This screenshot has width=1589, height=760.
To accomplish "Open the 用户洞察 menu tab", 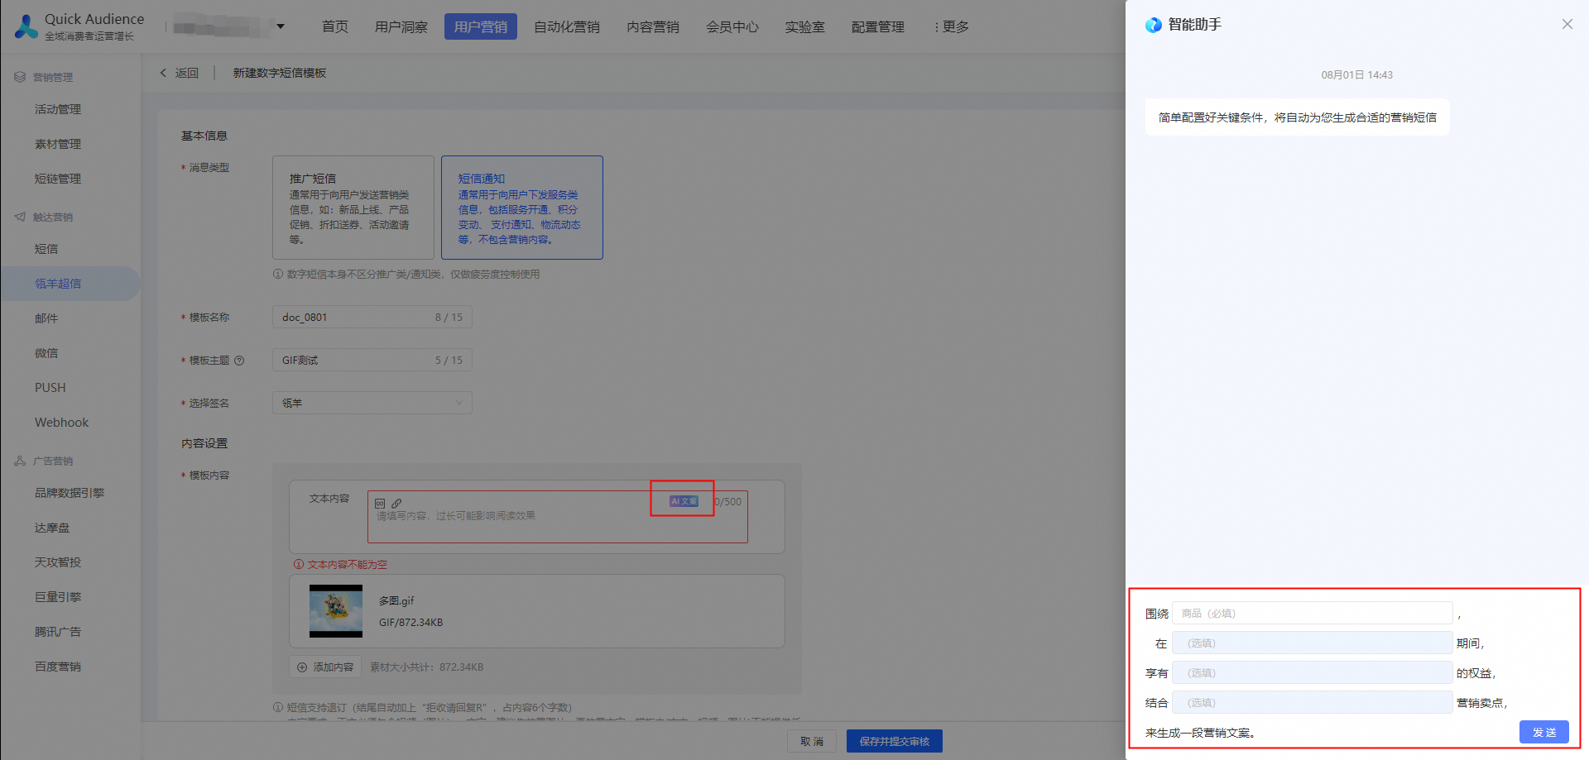I will pos(401,26).
